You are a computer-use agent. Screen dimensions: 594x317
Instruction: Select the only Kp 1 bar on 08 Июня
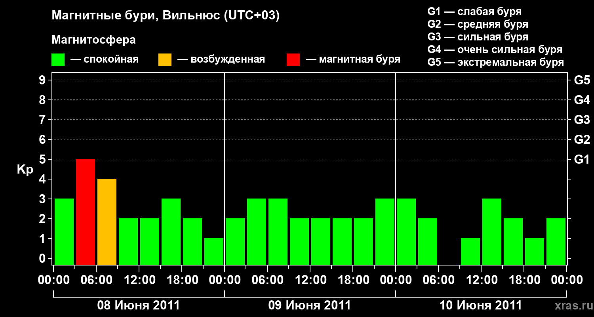coord(214,251)
